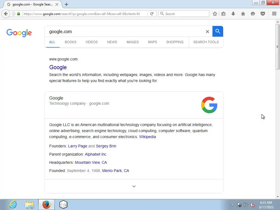Click the scrollbar up arrow
The height and width of the screenshot is (210, 280).
pyautogui.click(x=278, y=22)
